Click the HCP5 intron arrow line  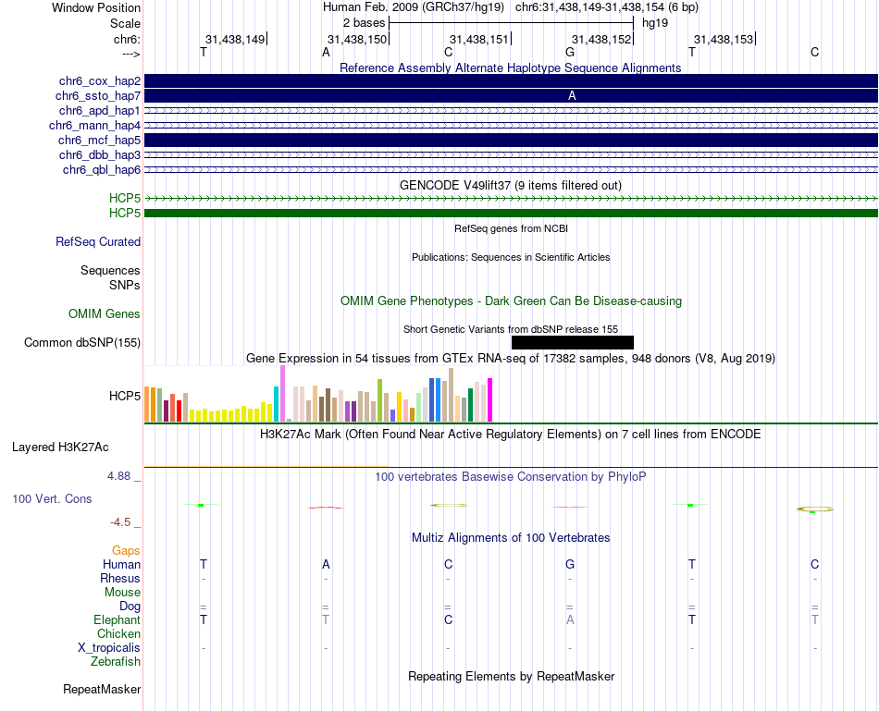tap(511, 199)
